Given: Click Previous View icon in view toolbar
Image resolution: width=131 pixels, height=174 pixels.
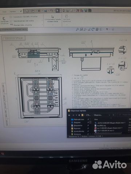Looking at the screenshot, I should pos(85,29).
